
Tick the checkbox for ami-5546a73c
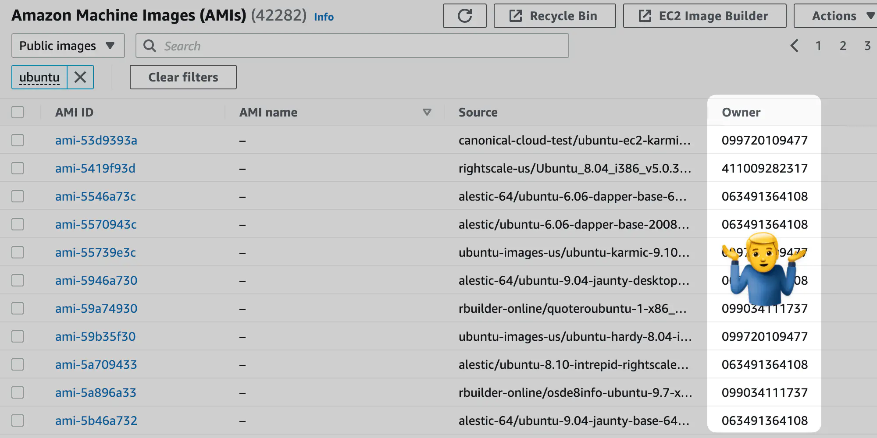click(x=18, y=197)
